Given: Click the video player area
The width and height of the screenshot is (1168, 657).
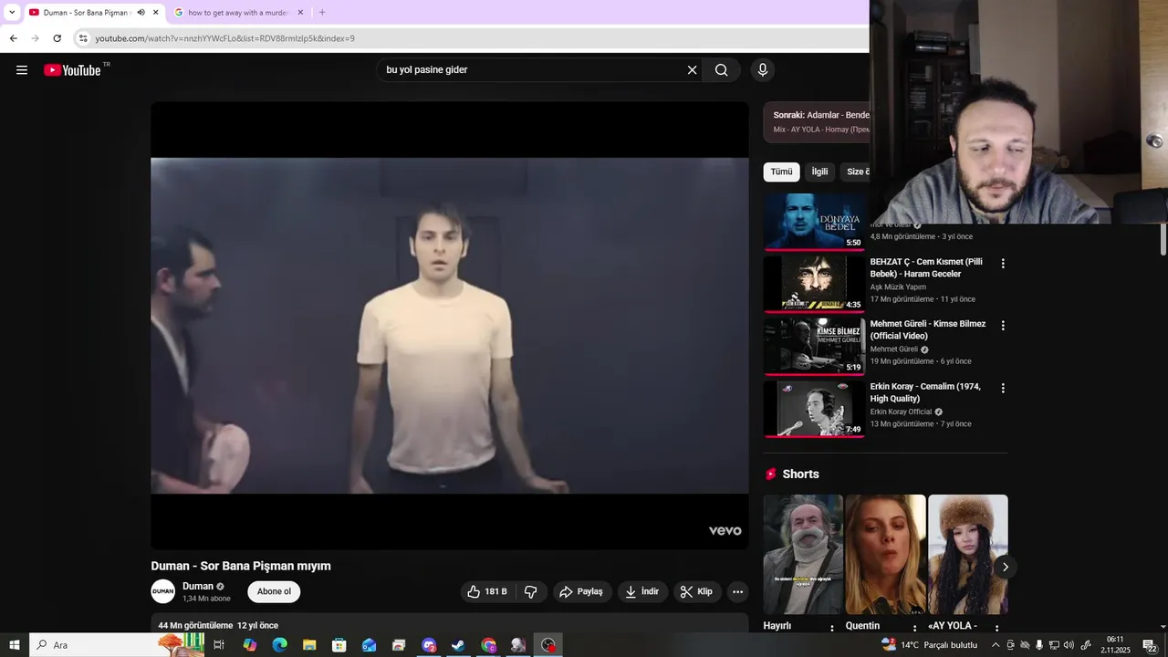Looking at the screenshot, I should (x=450, y=326).
